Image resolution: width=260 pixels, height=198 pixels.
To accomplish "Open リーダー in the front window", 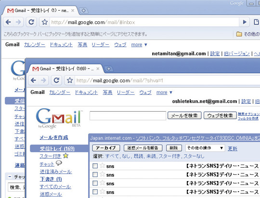I will pyautogui.click(x=126, y=92).
